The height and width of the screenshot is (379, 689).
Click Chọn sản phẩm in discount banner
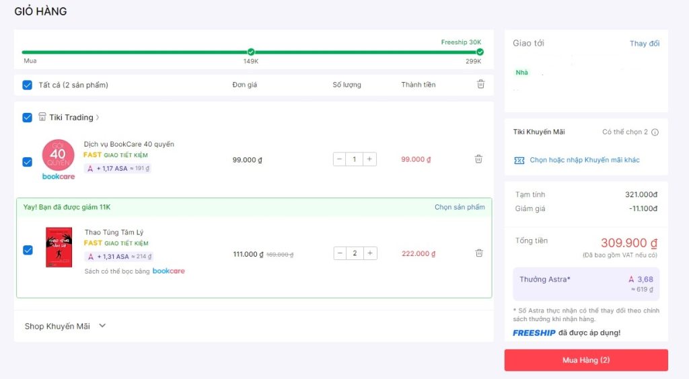460,207
